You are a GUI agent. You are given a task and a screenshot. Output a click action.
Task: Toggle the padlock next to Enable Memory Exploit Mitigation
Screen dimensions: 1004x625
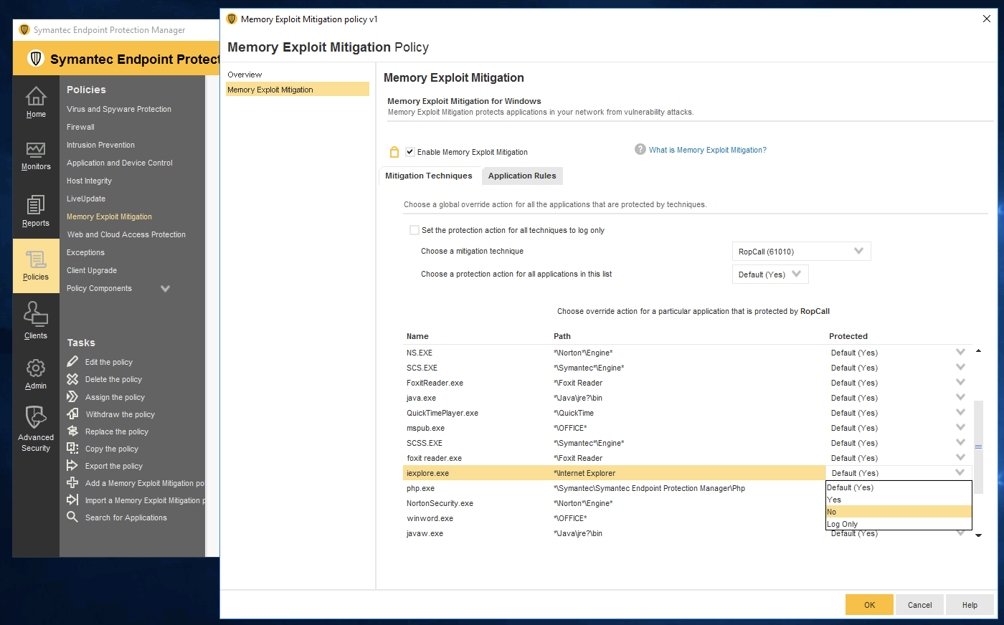point(394,151)
